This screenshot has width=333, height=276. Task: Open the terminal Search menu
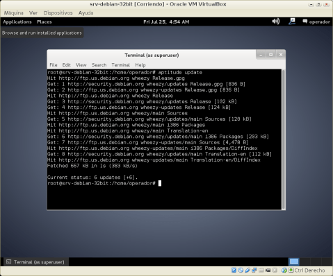click(x=99, y=65)
